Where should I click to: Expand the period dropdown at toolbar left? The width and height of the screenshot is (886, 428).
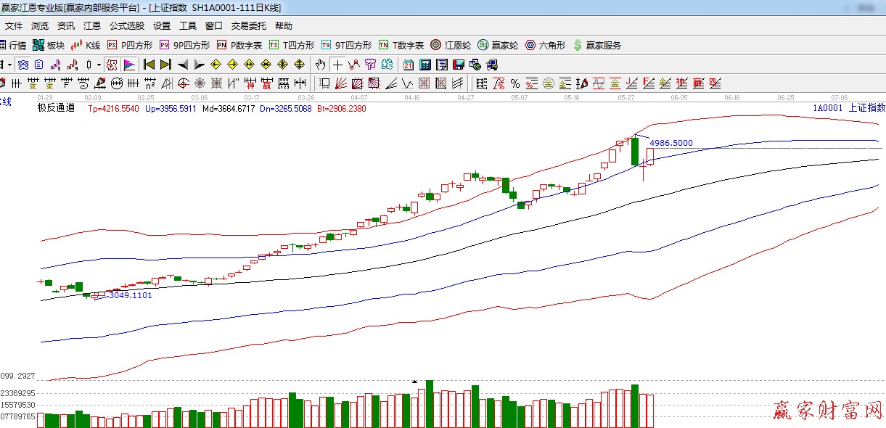pos(9,65)
